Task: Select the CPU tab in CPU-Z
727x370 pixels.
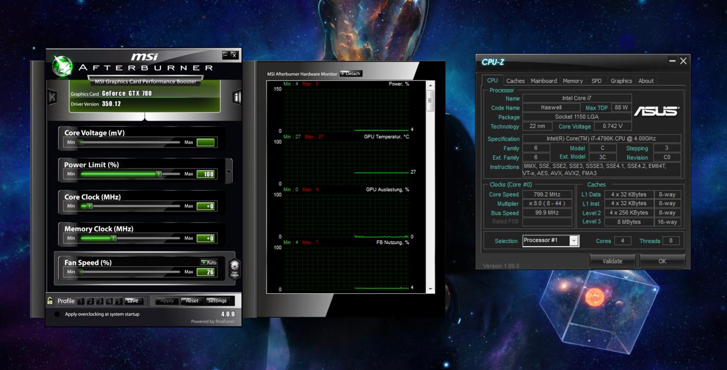Action: point(492,80)
